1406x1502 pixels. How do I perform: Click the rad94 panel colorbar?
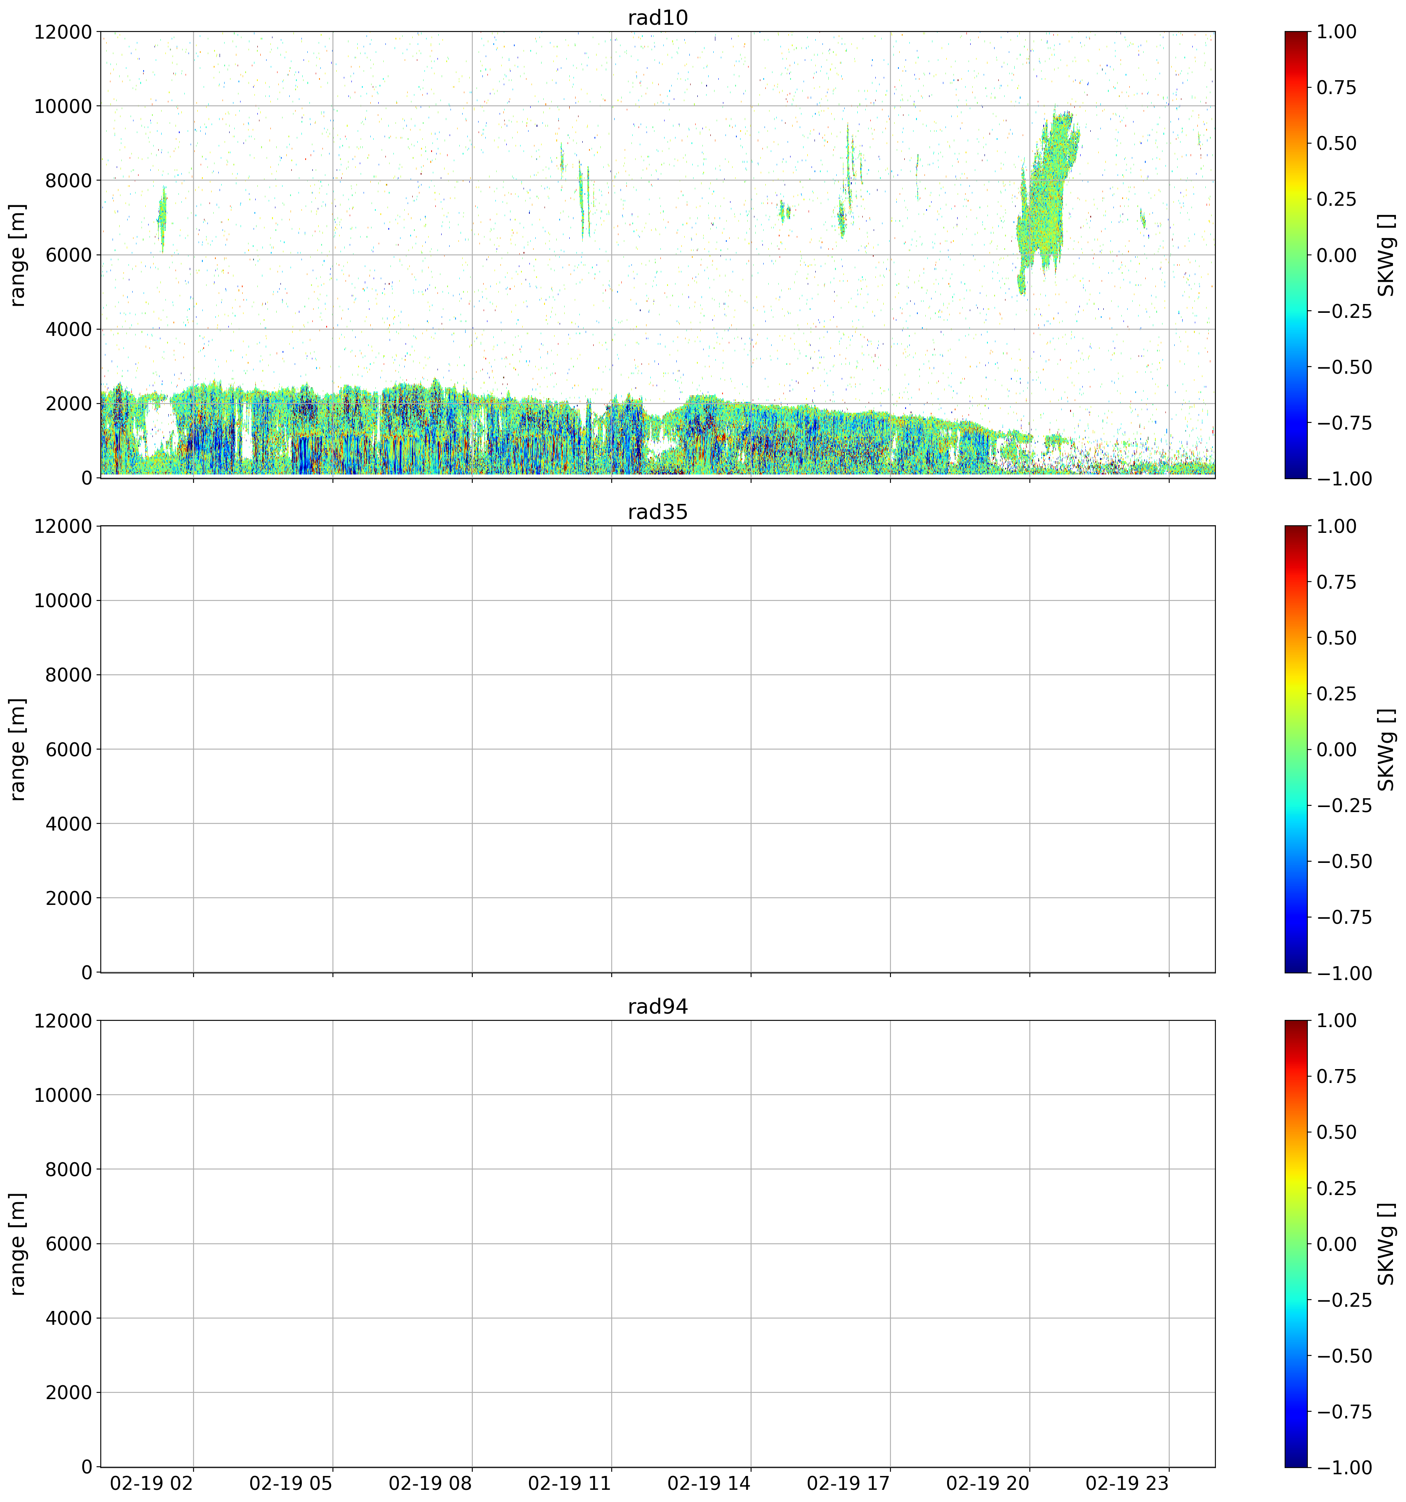coord(1296,1244)
